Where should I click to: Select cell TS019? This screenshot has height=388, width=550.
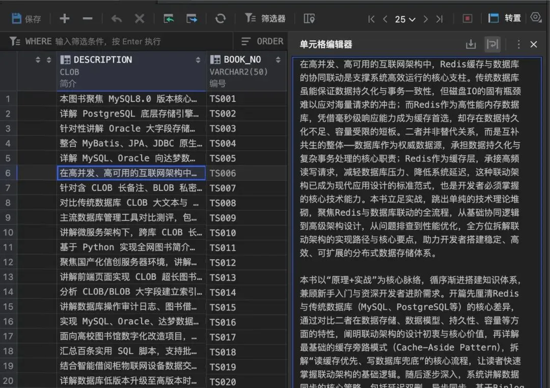pos(246,366)
